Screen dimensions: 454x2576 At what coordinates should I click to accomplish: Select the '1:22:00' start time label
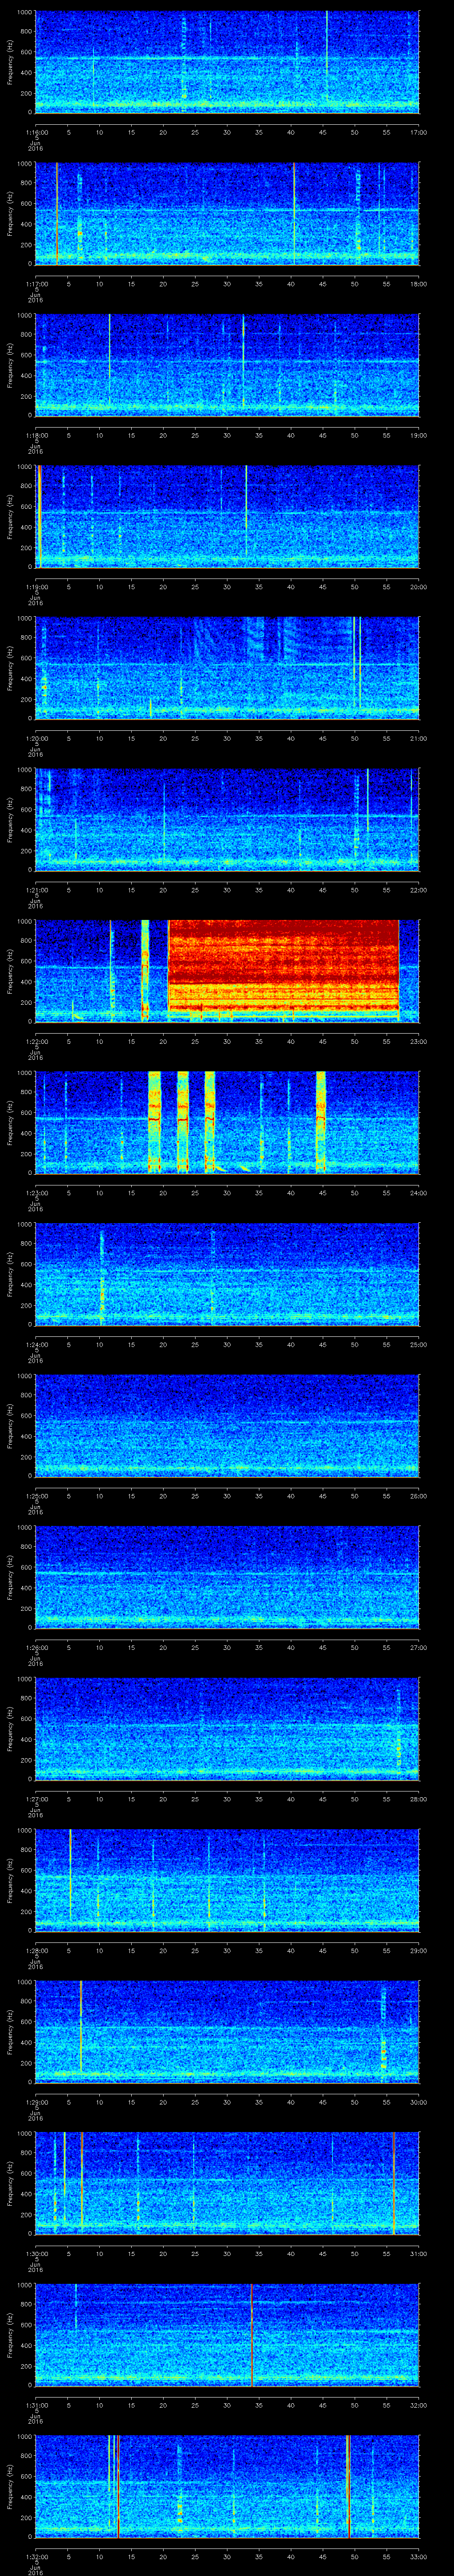(37, 1041)
